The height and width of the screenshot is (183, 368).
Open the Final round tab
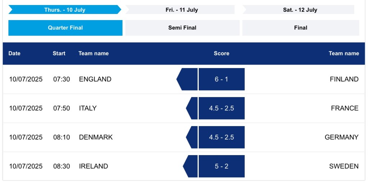(300, 28)
